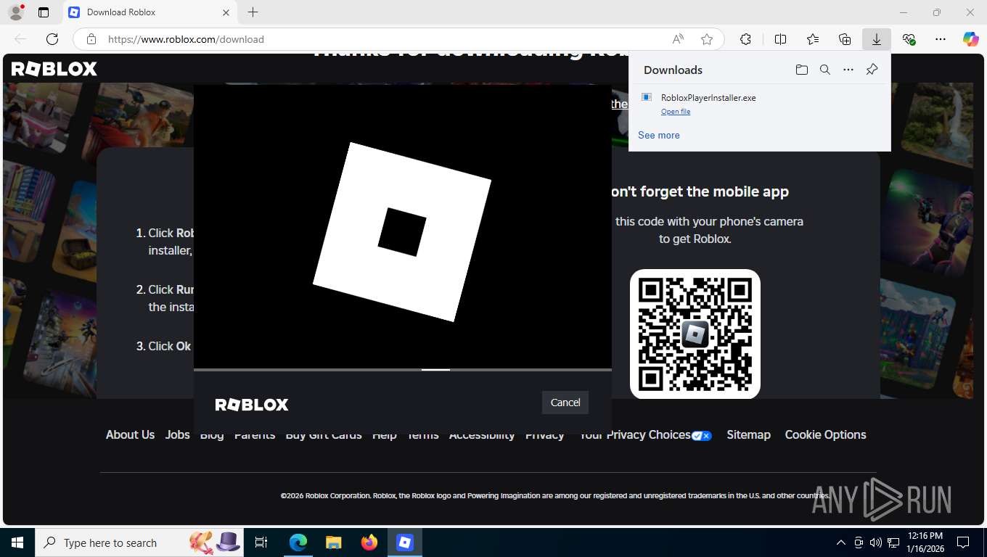Open the Read aloud icon
This screenshot has width=987, height=557.
[678, 39]
